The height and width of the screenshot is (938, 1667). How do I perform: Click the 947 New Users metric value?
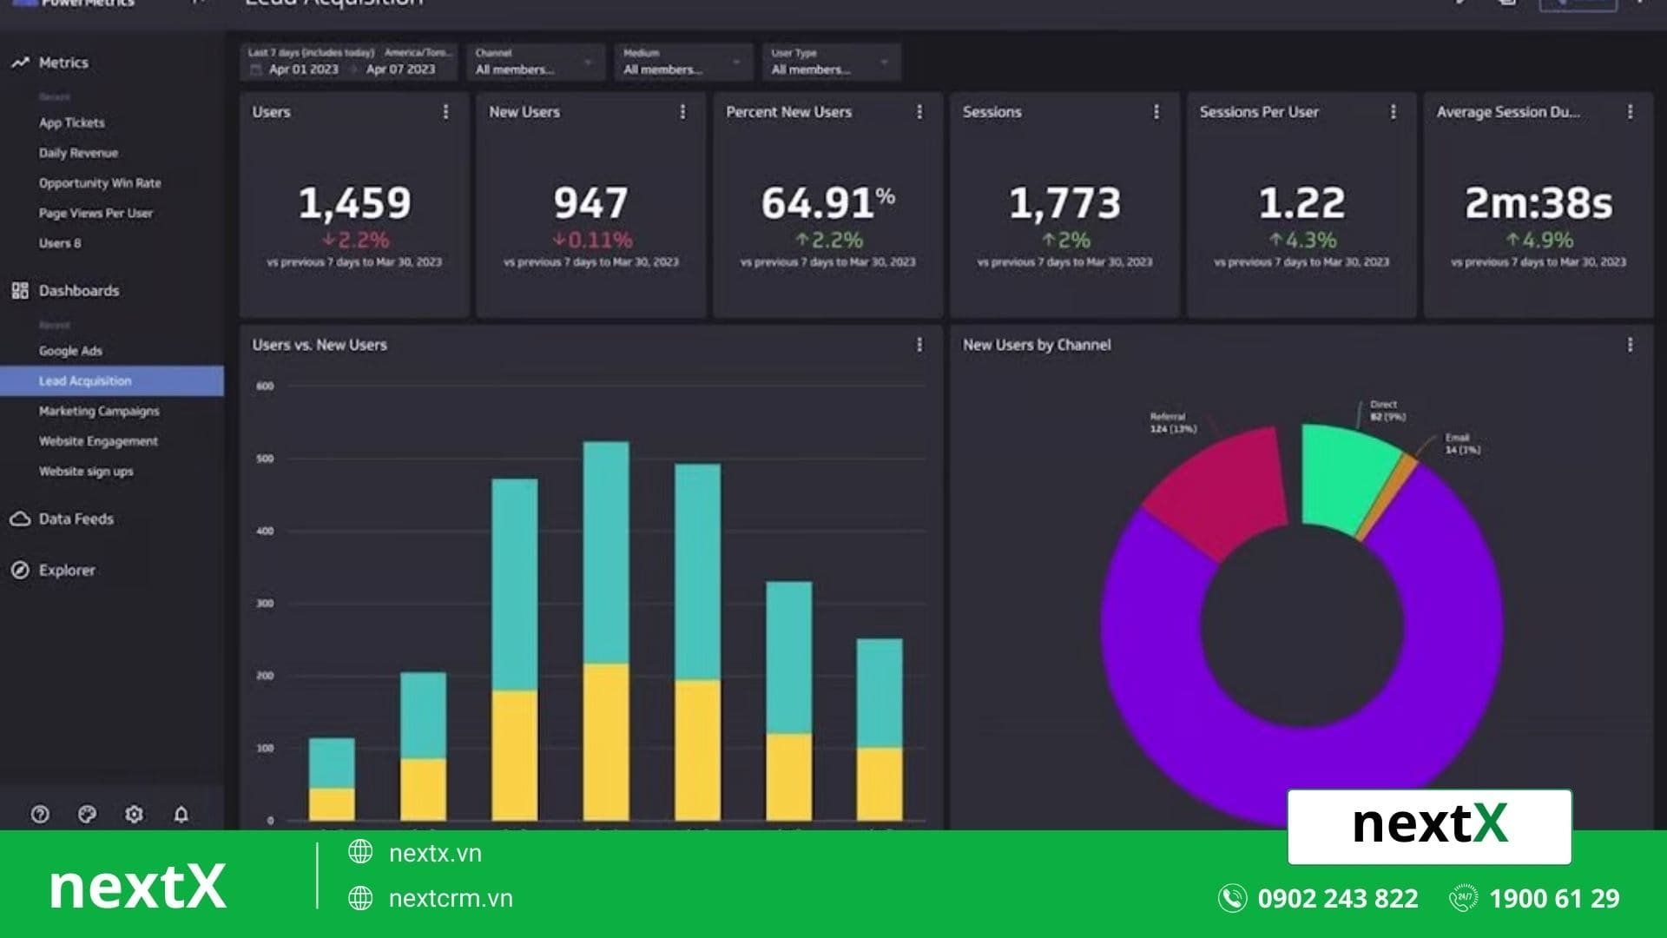(x=591, y=203)
